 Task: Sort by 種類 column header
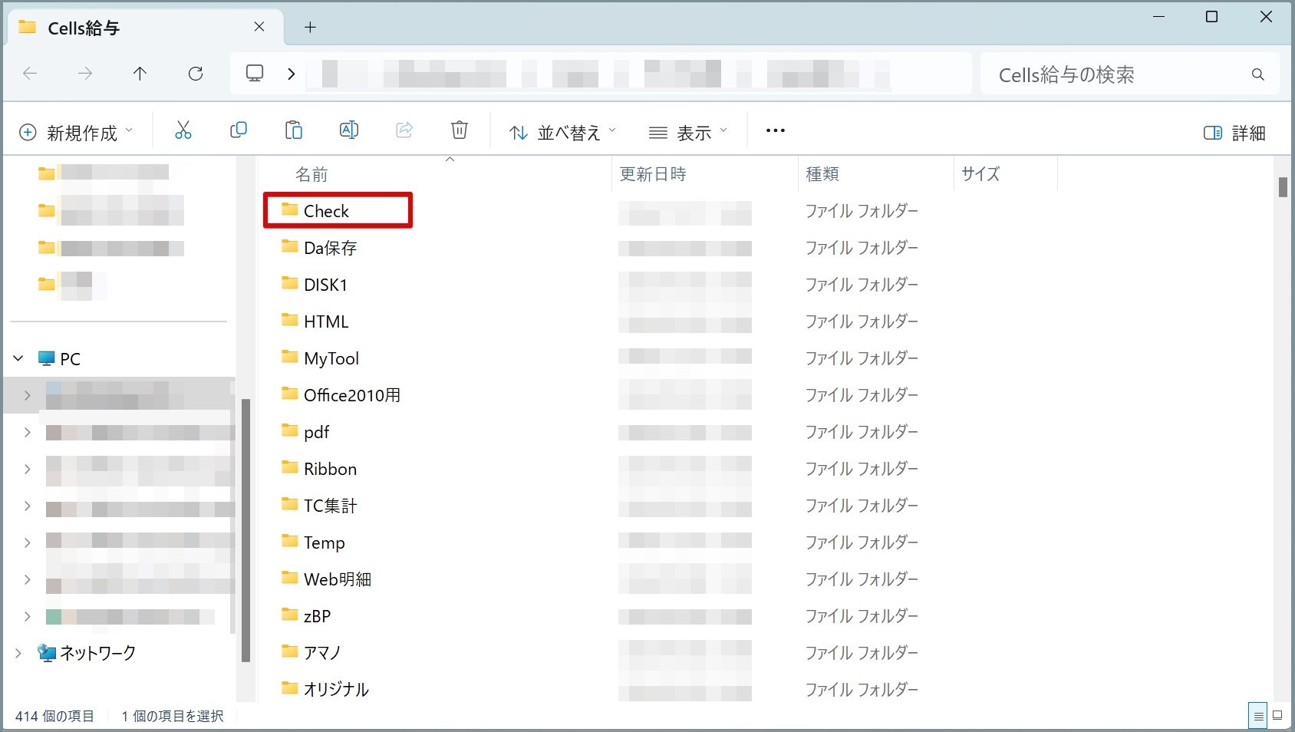[822, 174]
